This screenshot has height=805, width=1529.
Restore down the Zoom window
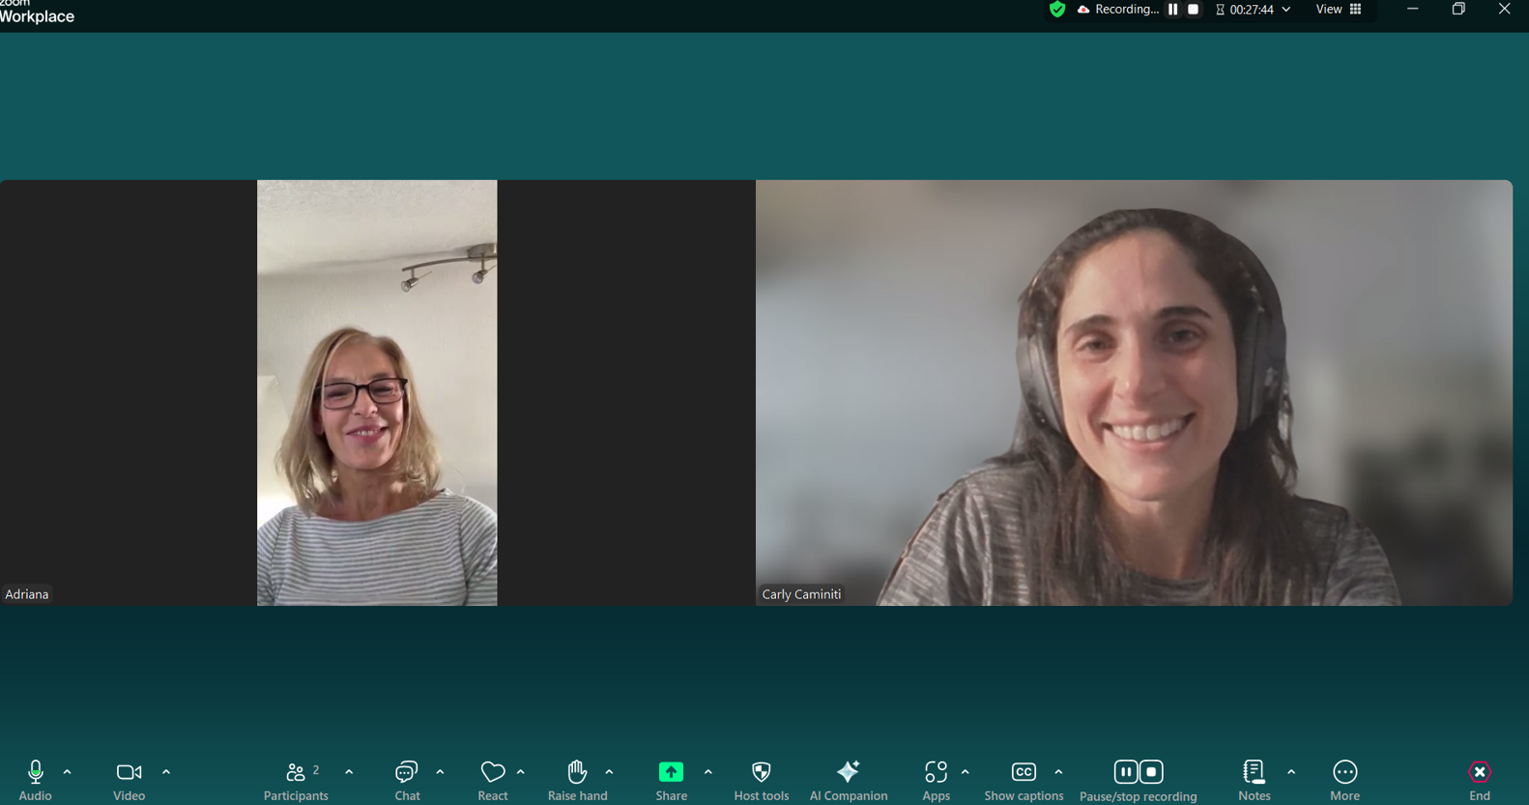pyautogui.click(x=1458, y=9)
